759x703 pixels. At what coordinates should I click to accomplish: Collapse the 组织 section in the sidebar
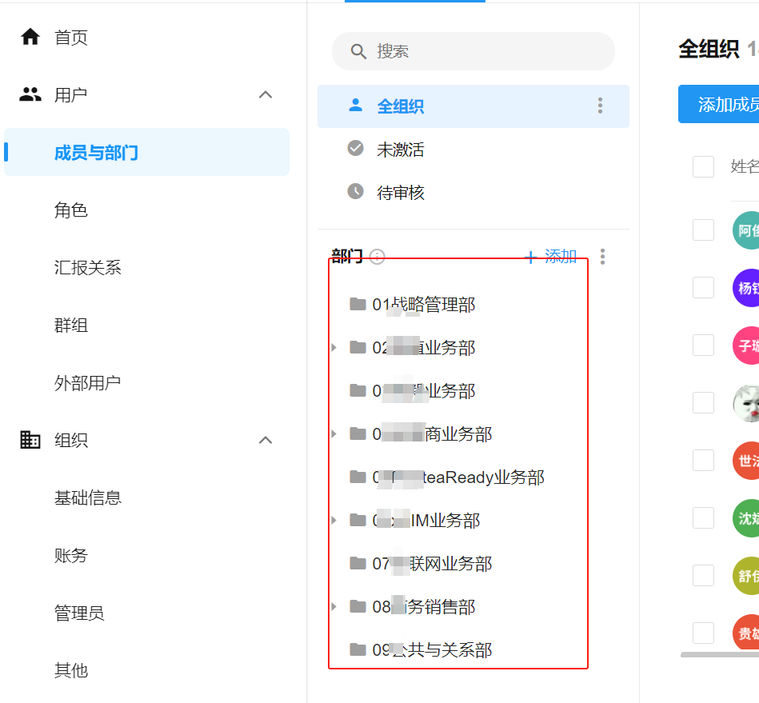click(x=266, y=440)
